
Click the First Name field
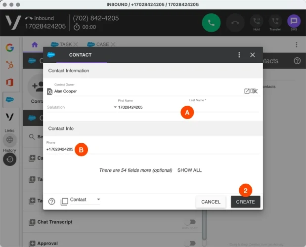coord(150,107)
